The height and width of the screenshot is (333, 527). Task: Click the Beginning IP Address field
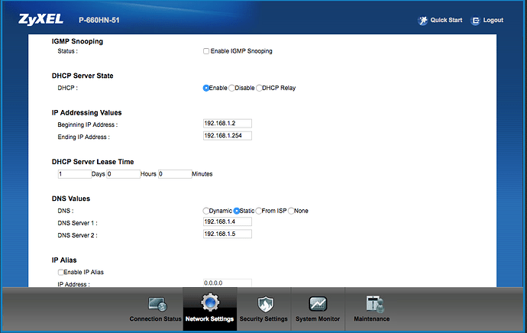[x=227, y=124]
